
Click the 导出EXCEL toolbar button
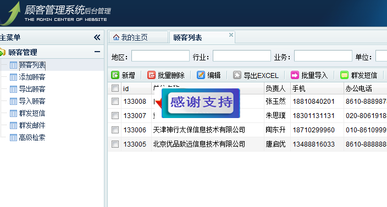coord(256,75)
